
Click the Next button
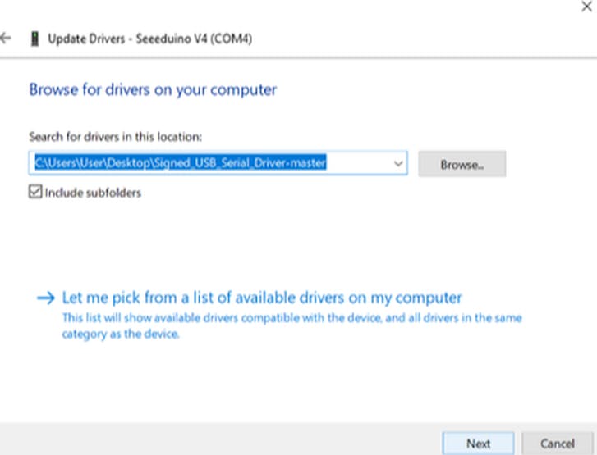[478, 444]
